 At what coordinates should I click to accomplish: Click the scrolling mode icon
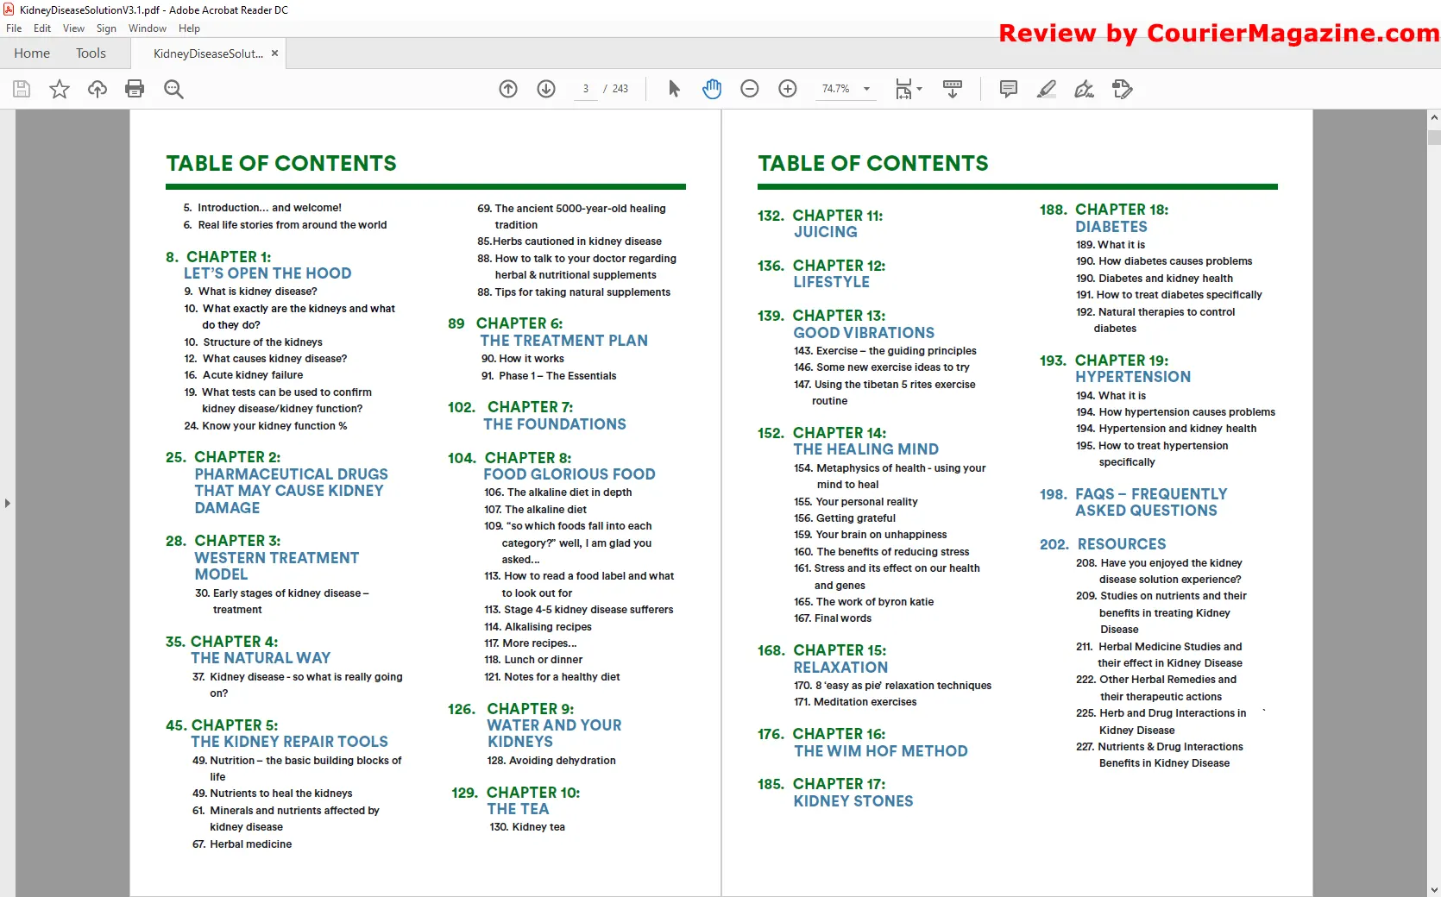pyautogui.click(x=953, y=89)
